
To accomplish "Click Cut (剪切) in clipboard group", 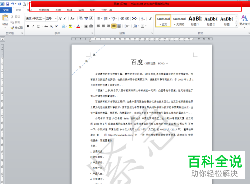I will (16, 17).
